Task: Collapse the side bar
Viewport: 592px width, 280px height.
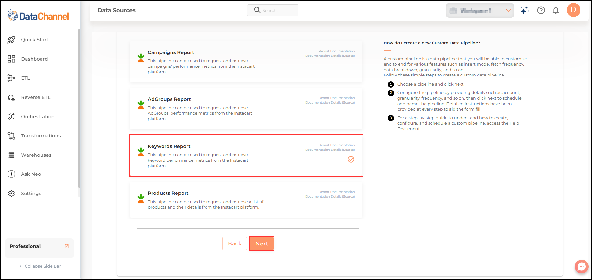Action: [40, 266]
